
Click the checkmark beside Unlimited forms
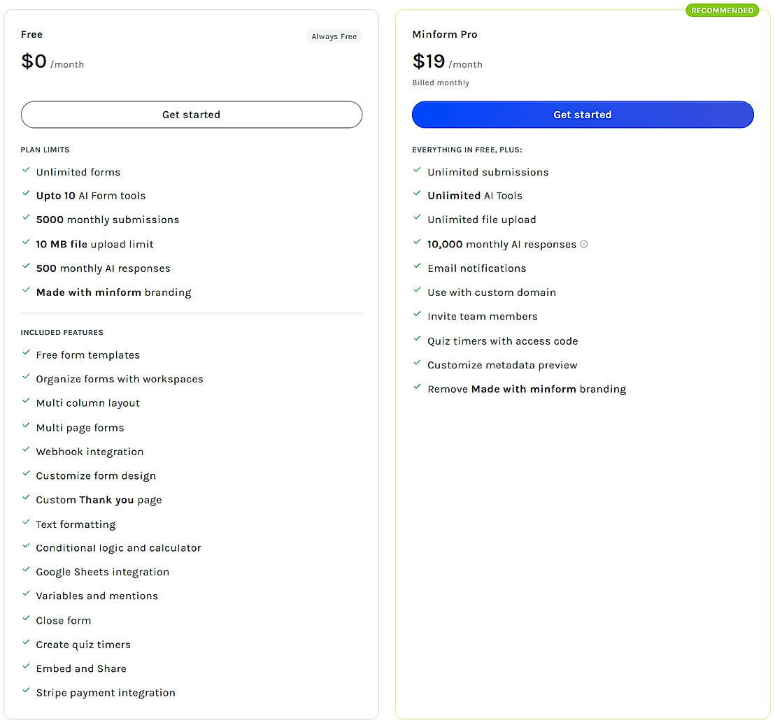[x=26, y=170]
